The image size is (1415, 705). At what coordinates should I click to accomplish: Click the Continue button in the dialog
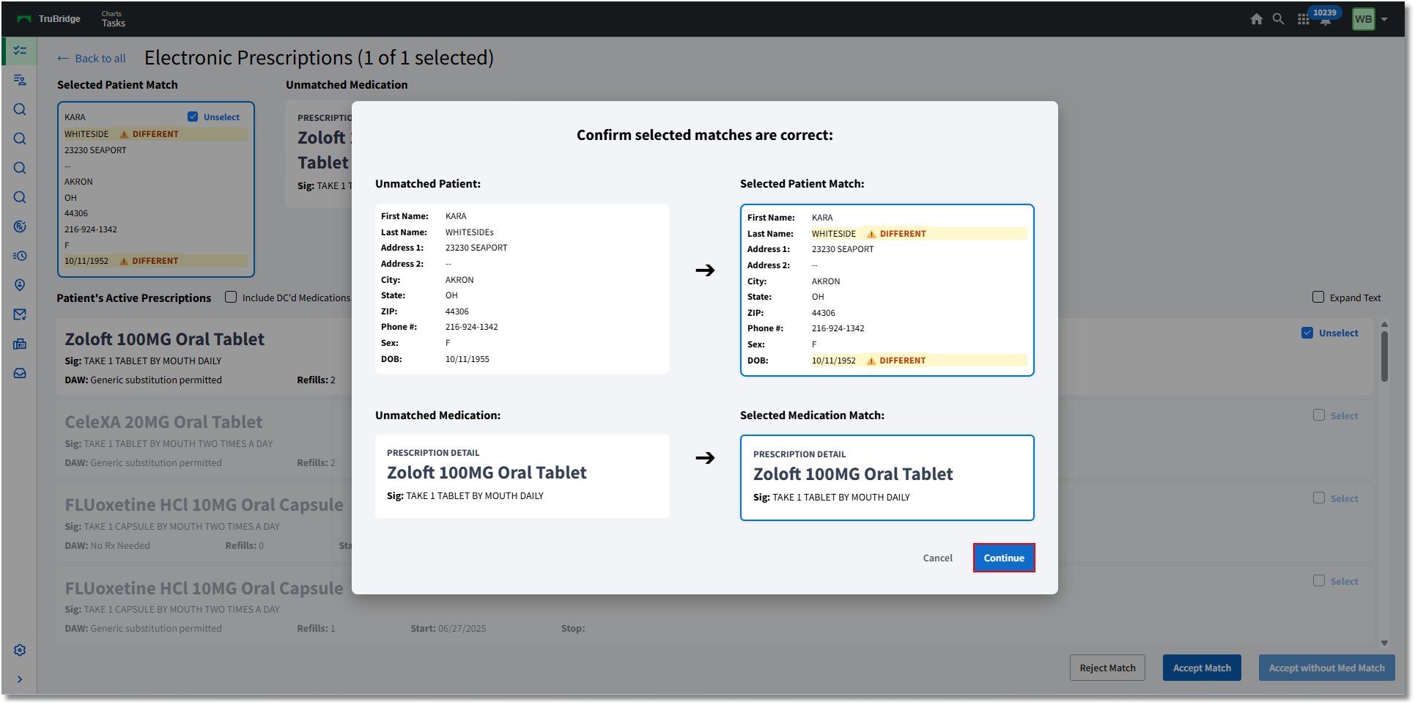point(1004,558)
